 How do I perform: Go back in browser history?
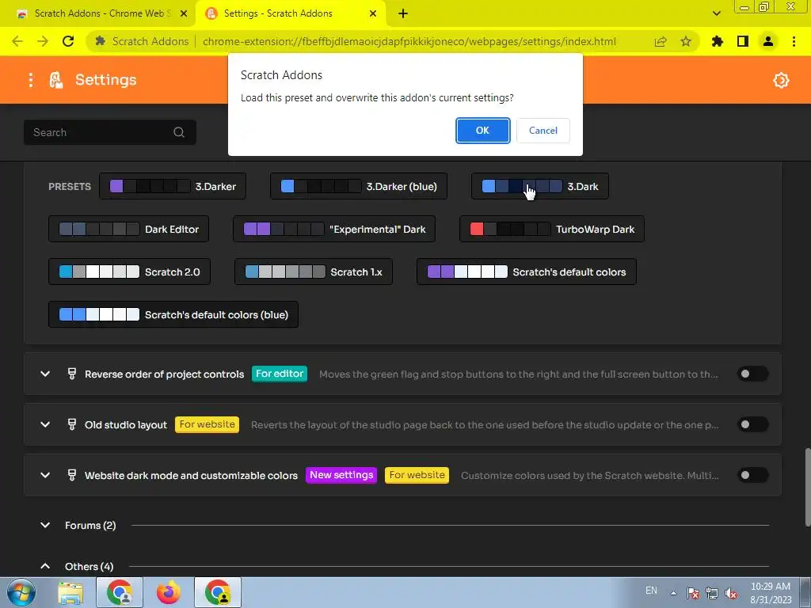click(x=17, y=41)
